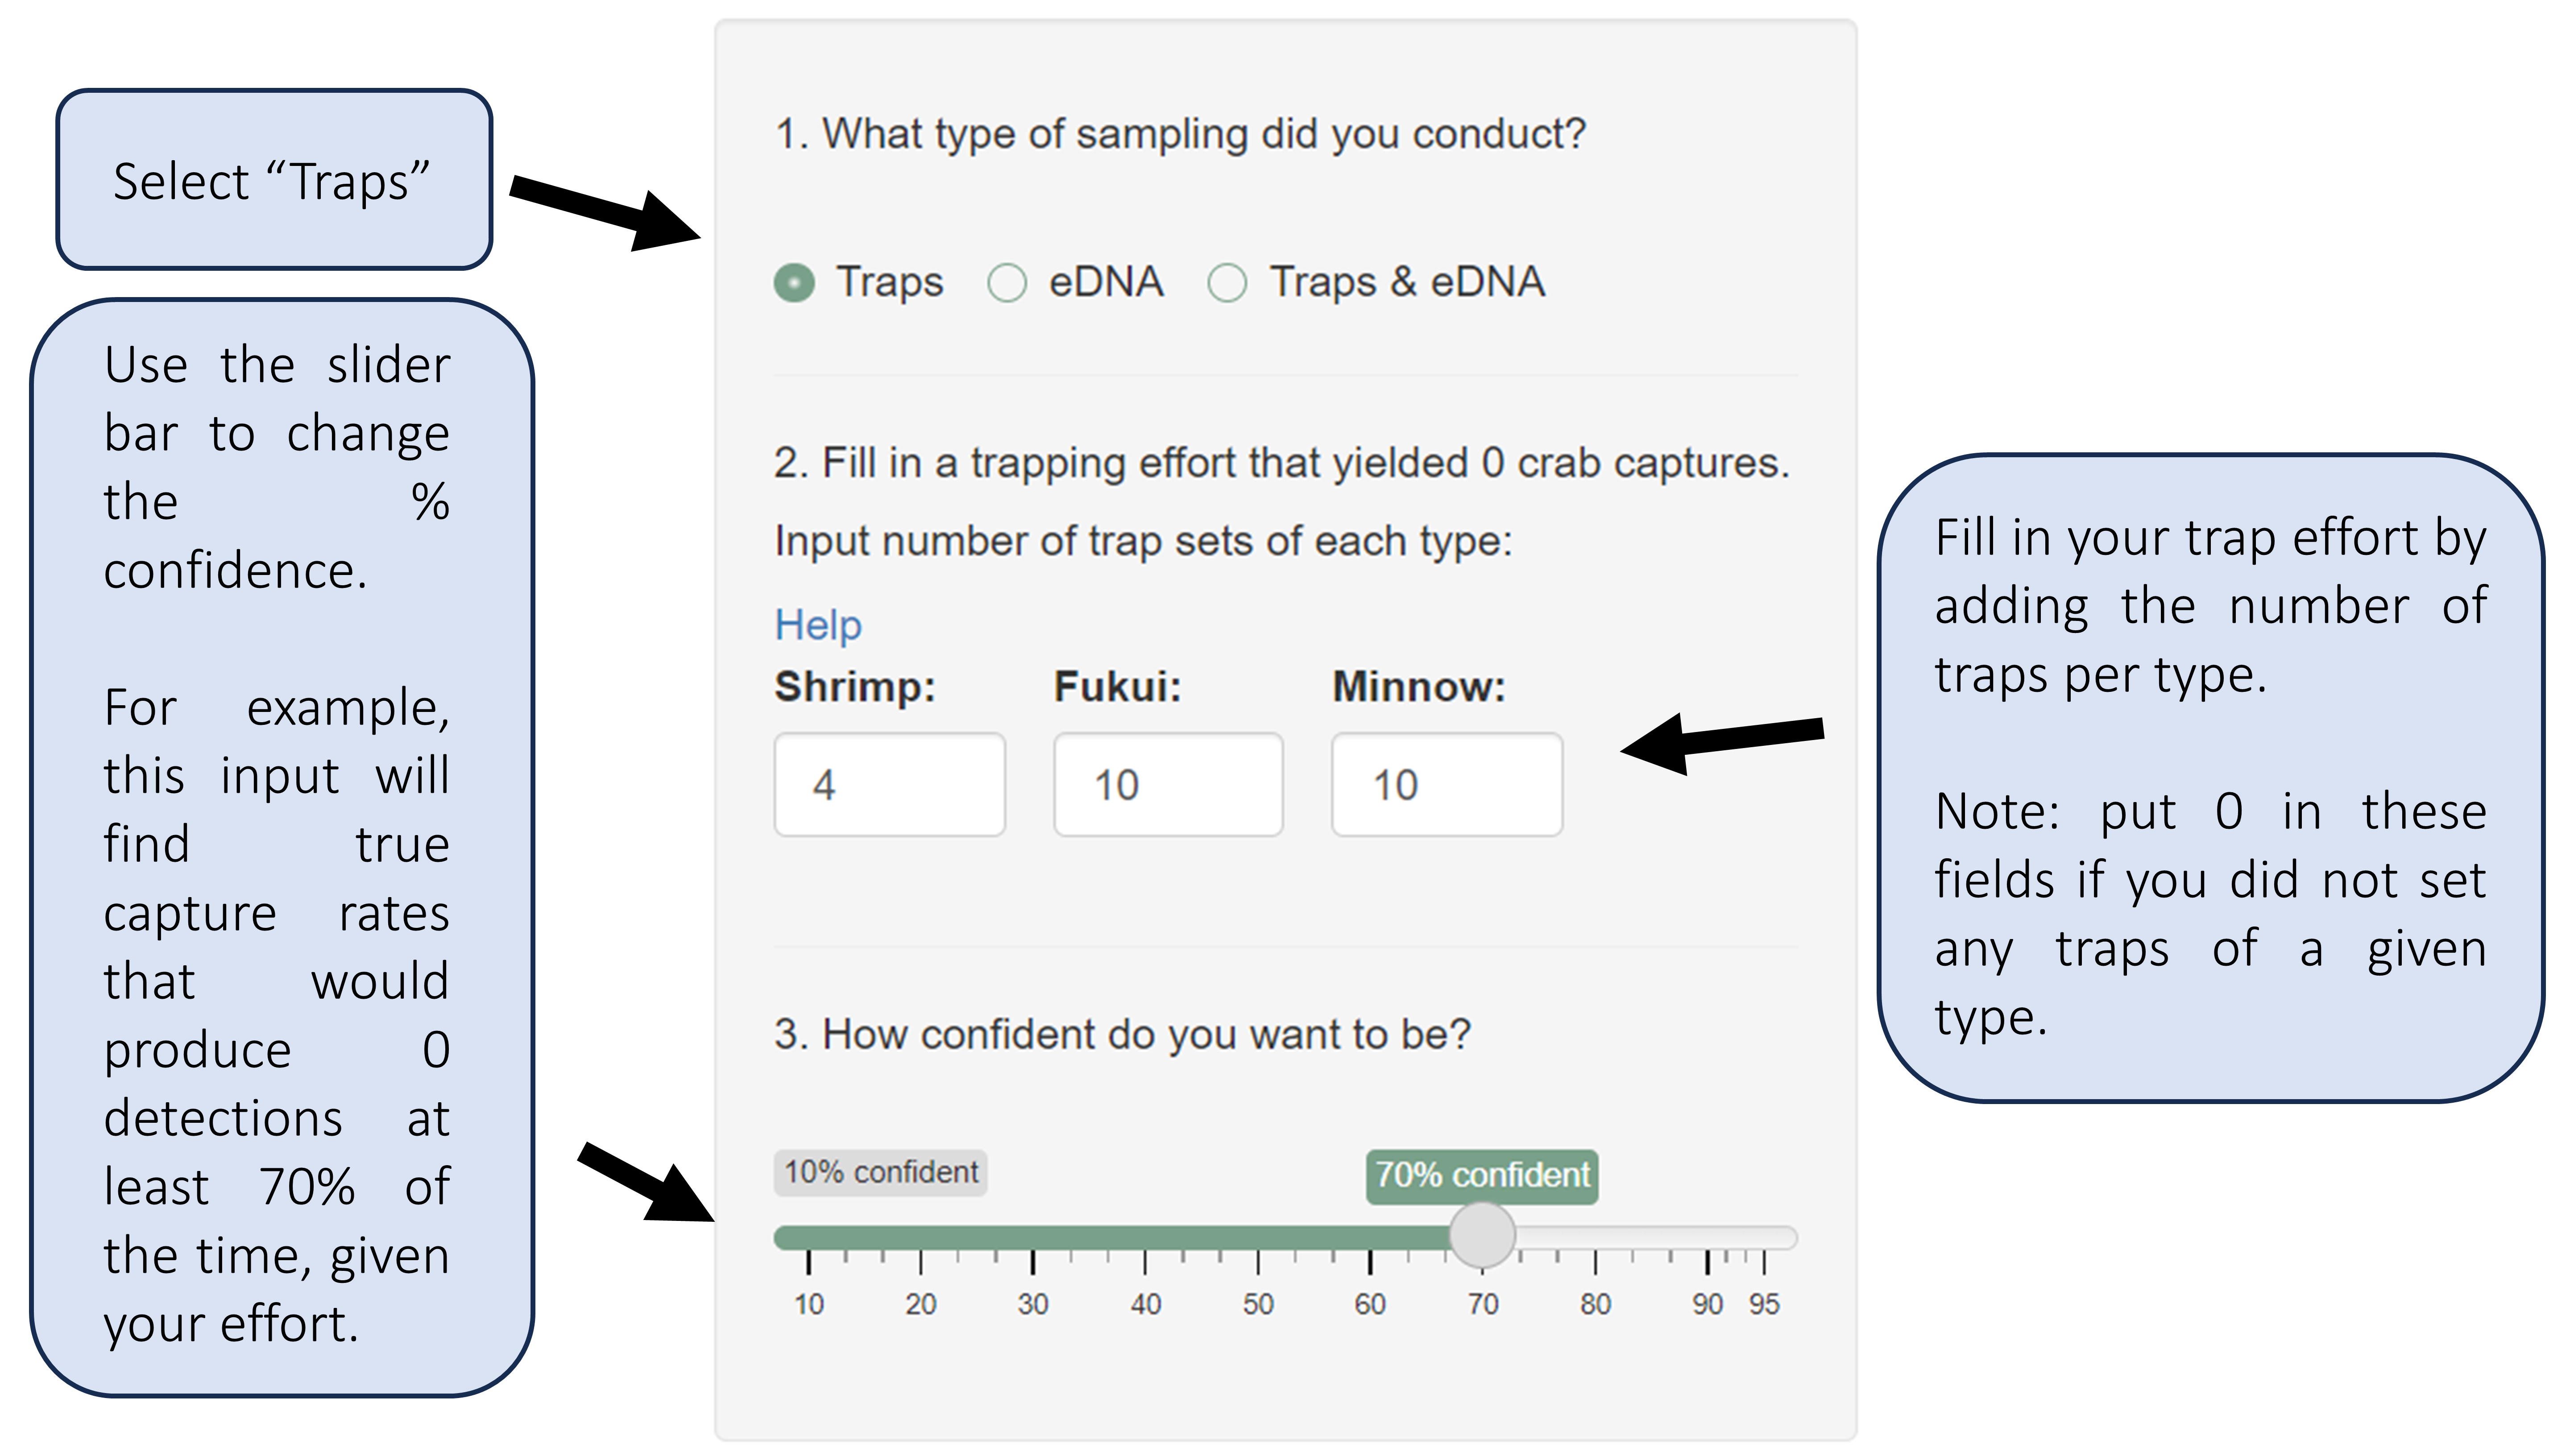Choose the eDNA sampling option
This screenshot has width=2570, height=1456.
[1007, 283]
